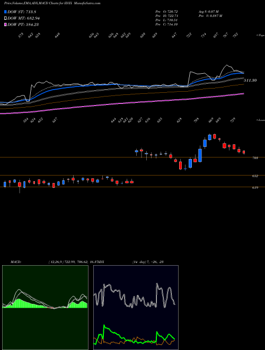This screenshot has height=350, width=265.
Task: Click the blue DOW ST legend swatch
Action: (6, 12)
